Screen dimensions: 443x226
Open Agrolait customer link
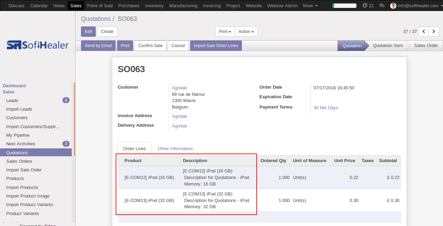point(179,88)
